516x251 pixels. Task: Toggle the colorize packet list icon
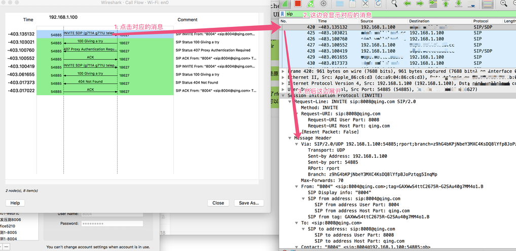click(487, 4)
